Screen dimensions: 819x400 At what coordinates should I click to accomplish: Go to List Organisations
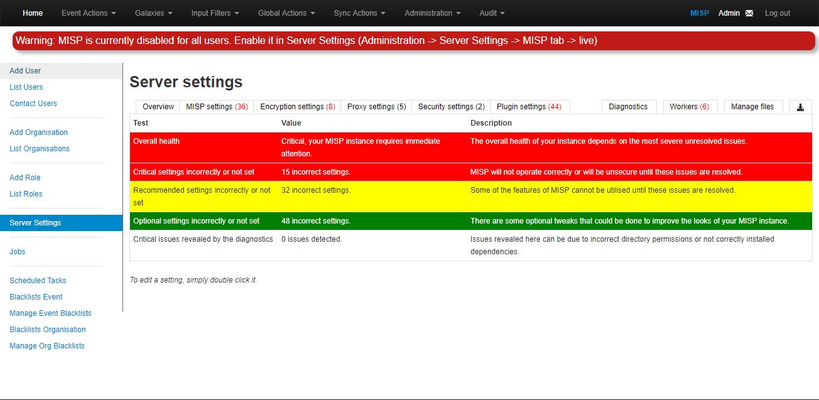click(x=40, y=148)
